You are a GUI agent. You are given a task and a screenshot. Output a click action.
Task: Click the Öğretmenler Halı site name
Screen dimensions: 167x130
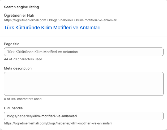(x=19, y=15)
